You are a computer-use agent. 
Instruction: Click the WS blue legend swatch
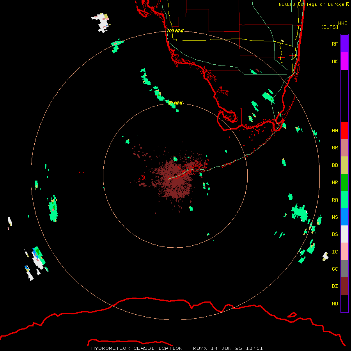[344, 217]
